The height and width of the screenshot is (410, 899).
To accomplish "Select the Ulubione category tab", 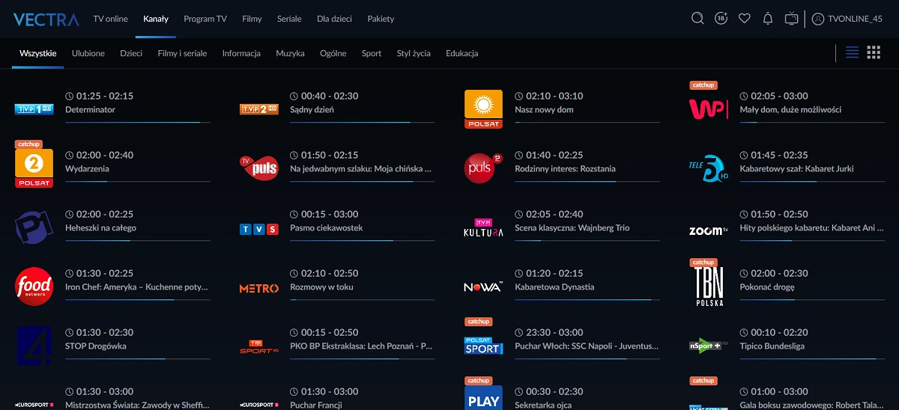I will click(x=88, y=53).
